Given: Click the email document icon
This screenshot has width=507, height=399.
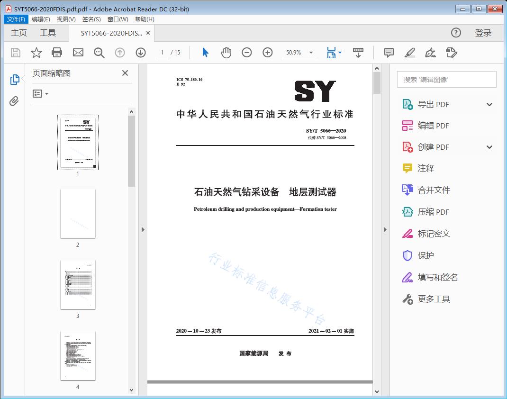Looking at the screenshot, I should tap(78, 53).
